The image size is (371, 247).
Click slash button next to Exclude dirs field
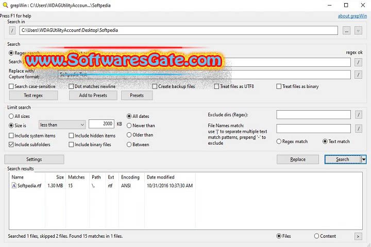(359, 115)
